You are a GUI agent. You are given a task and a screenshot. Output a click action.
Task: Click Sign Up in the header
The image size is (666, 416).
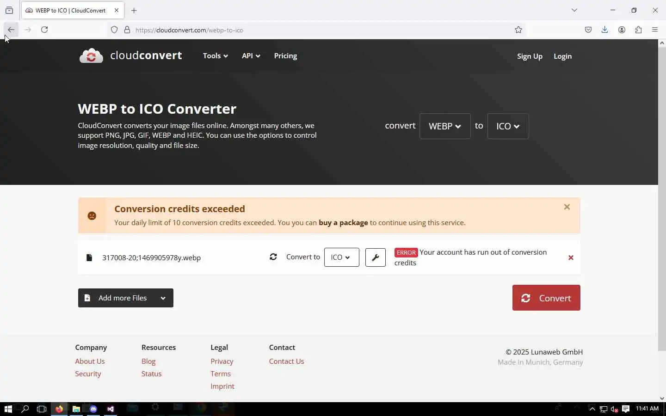click(x=530, y=56)
